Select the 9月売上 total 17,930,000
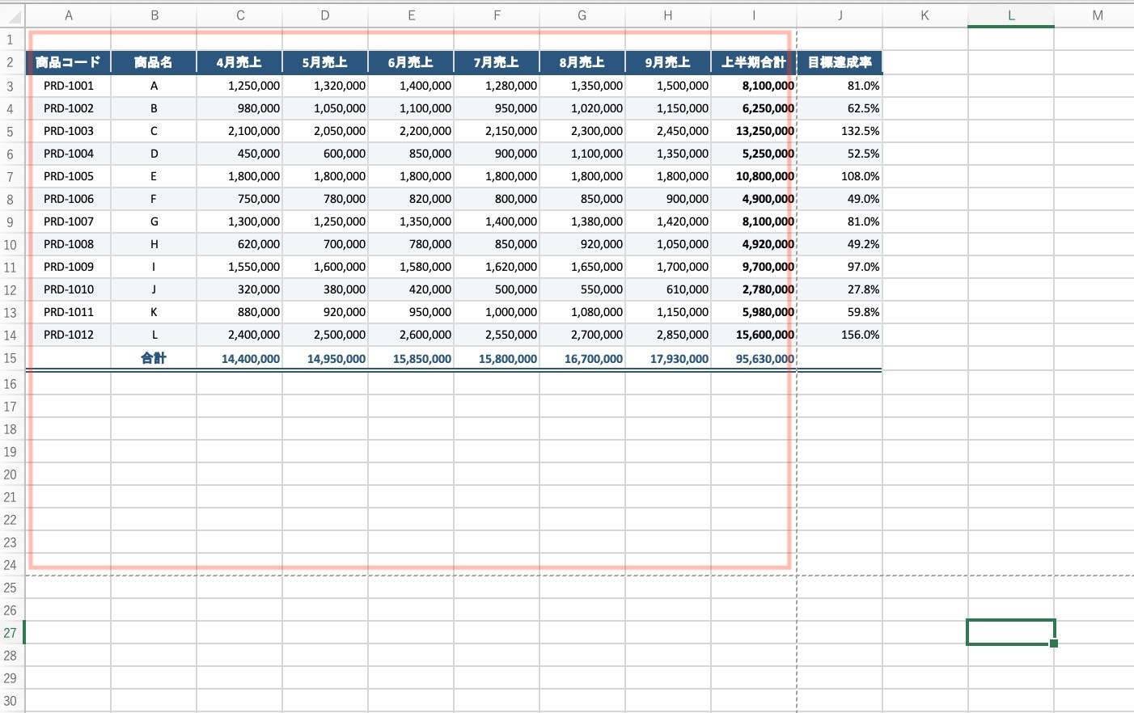 [x=668, y=358]
